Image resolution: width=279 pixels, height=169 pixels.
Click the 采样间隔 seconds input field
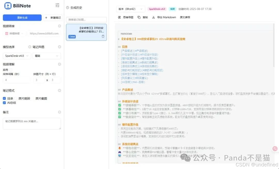(17, 80)
